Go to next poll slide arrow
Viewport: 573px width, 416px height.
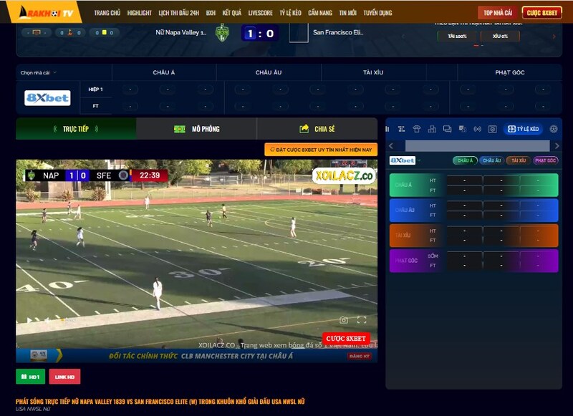point(554,37)
